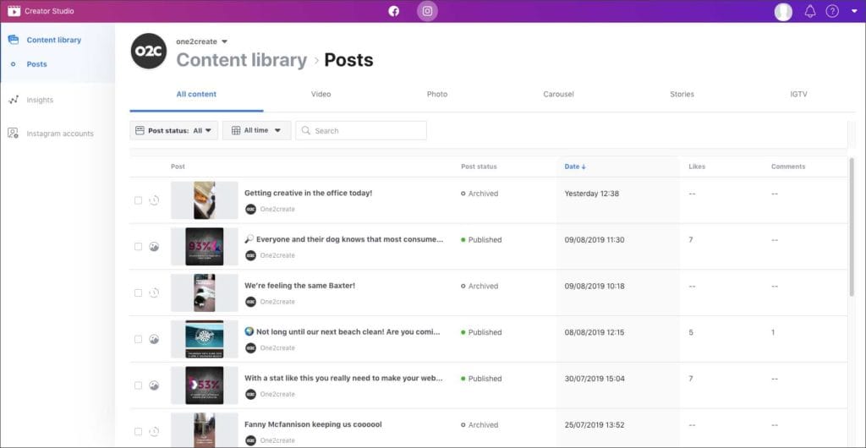Open the notifications bell
This screenshot has width=866, height=448.
809,11
